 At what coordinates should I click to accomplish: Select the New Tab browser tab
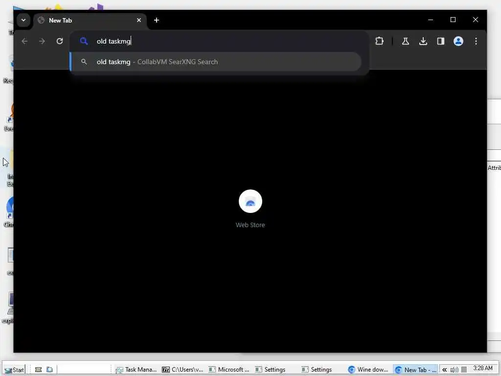90,21
